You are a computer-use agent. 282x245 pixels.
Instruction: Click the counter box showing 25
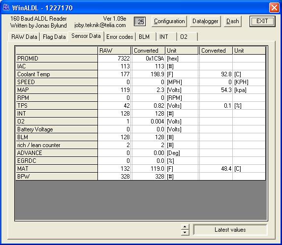(x=140, y=22)
